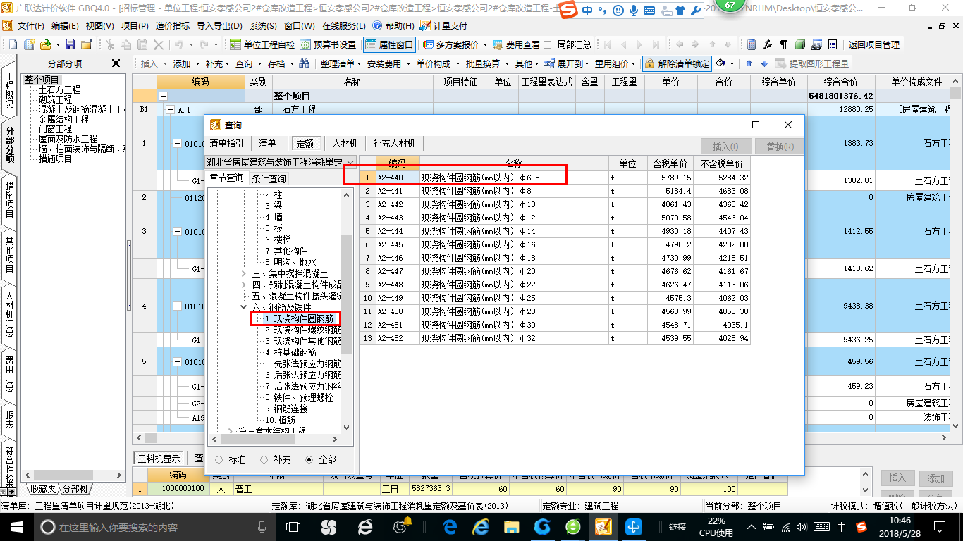Viewport: 963px width, 541px height.
Task: Open the 整理清单 dropdown
Action: click(x=341, y=63)
